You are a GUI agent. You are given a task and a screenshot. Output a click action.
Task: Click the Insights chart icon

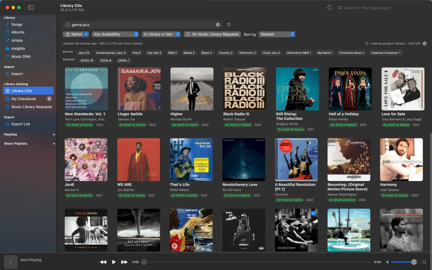(x=8, y=49)
